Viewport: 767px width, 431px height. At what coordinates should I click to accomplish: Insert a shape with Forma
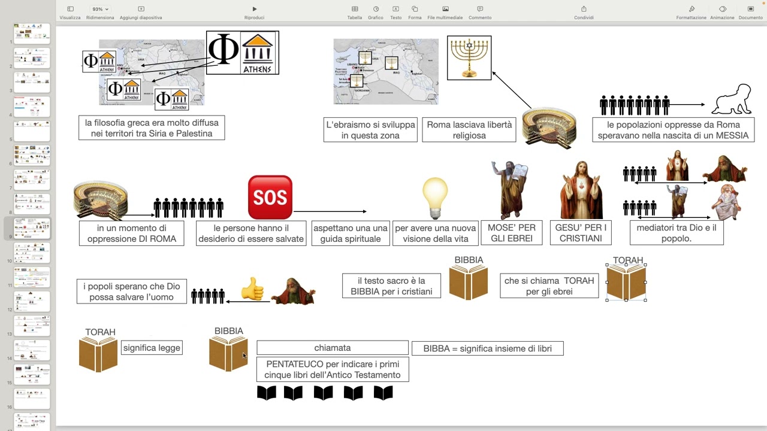pyautogui.click(x=415, y=9)
